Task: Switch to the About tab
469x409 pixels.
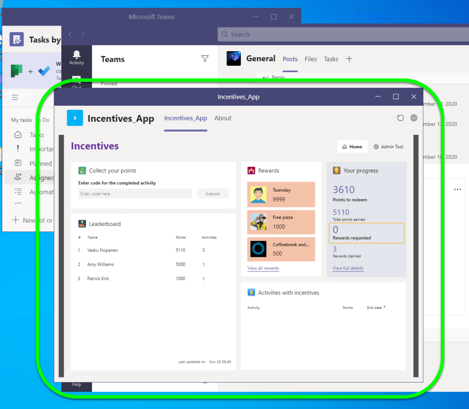Action: (x=223, y=118)
